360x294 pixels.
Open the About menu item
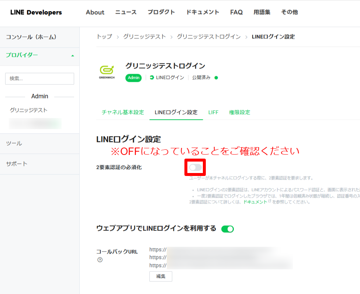[95, 12]
